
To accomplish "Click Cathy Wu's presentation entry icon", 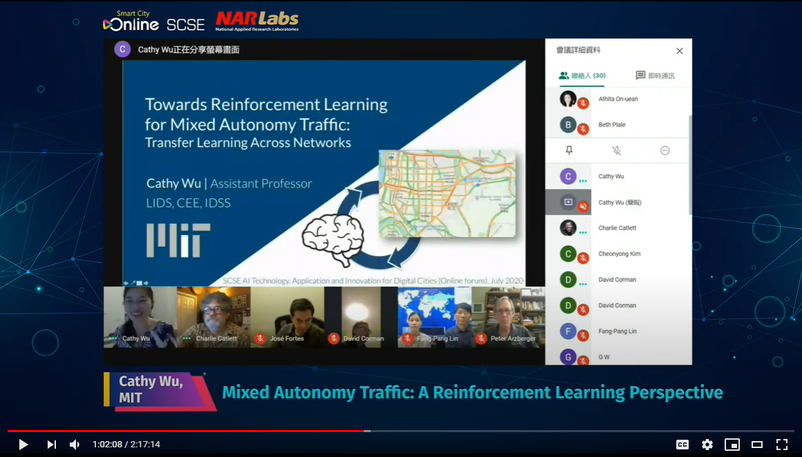I will [x=569, y=202].
